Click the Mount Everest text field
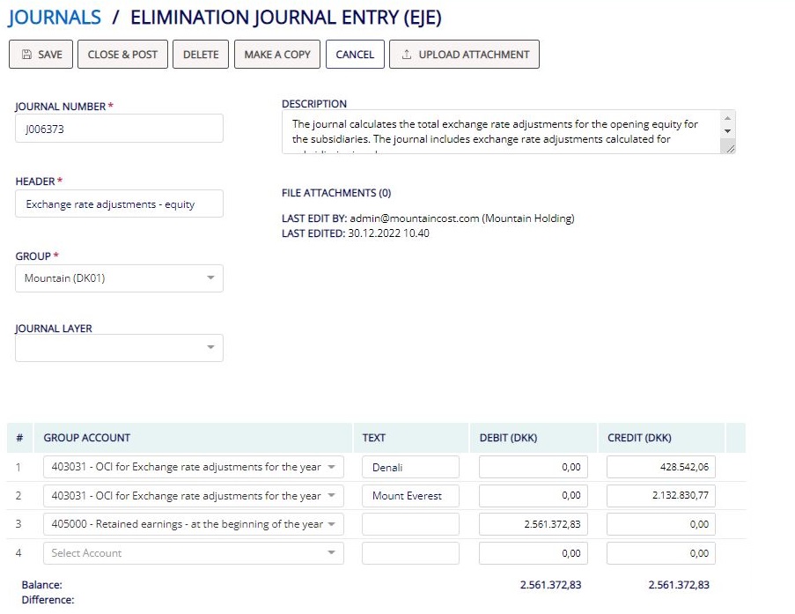795x614 pixels. 410,496
